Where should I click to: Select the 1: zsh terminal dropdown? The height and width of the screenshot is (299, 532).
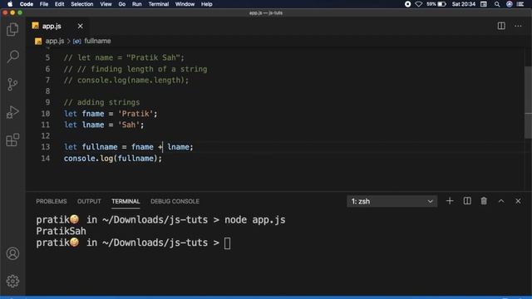coord(392,201)
